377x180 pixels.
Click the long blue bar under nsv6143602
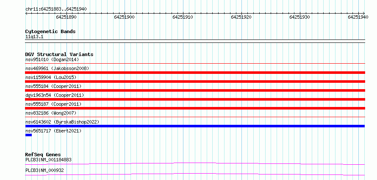195,126
